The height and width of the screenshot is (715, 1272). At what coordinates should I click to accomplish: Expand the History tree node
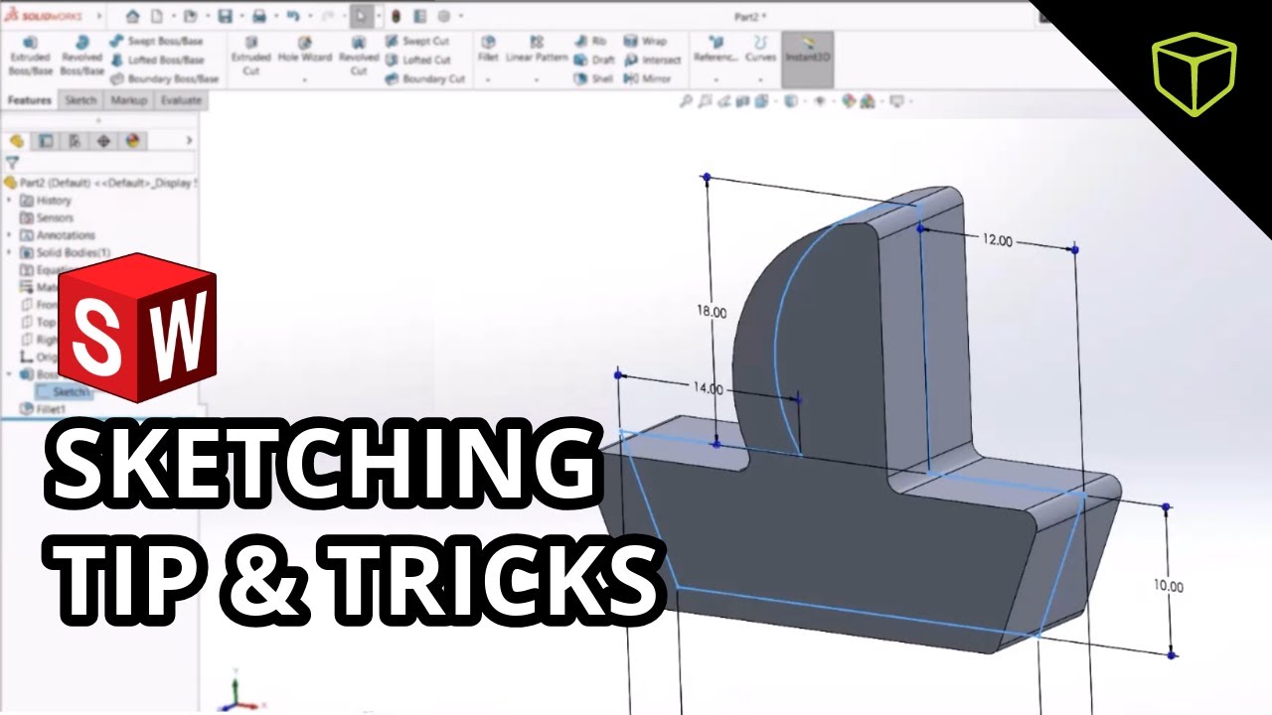point(10,201)
